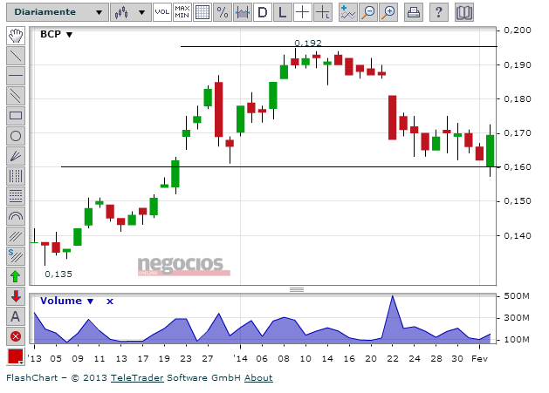Select the circle drawing tool
Image resolution: width=549 pixels, height=393 pixels.
16,136
